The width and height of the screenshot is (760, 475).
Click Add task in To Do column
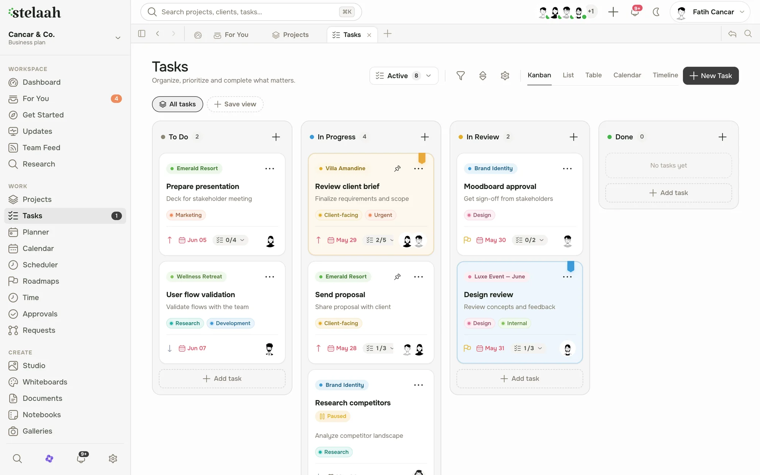pyautogui.click(x=222, y=378)
